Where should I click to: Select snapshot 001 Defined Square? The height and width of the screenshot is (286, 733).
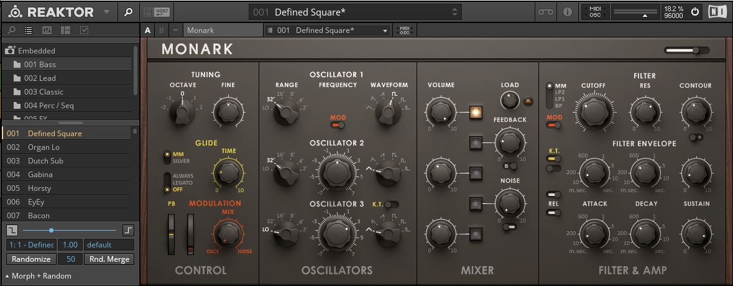[67, 133]
